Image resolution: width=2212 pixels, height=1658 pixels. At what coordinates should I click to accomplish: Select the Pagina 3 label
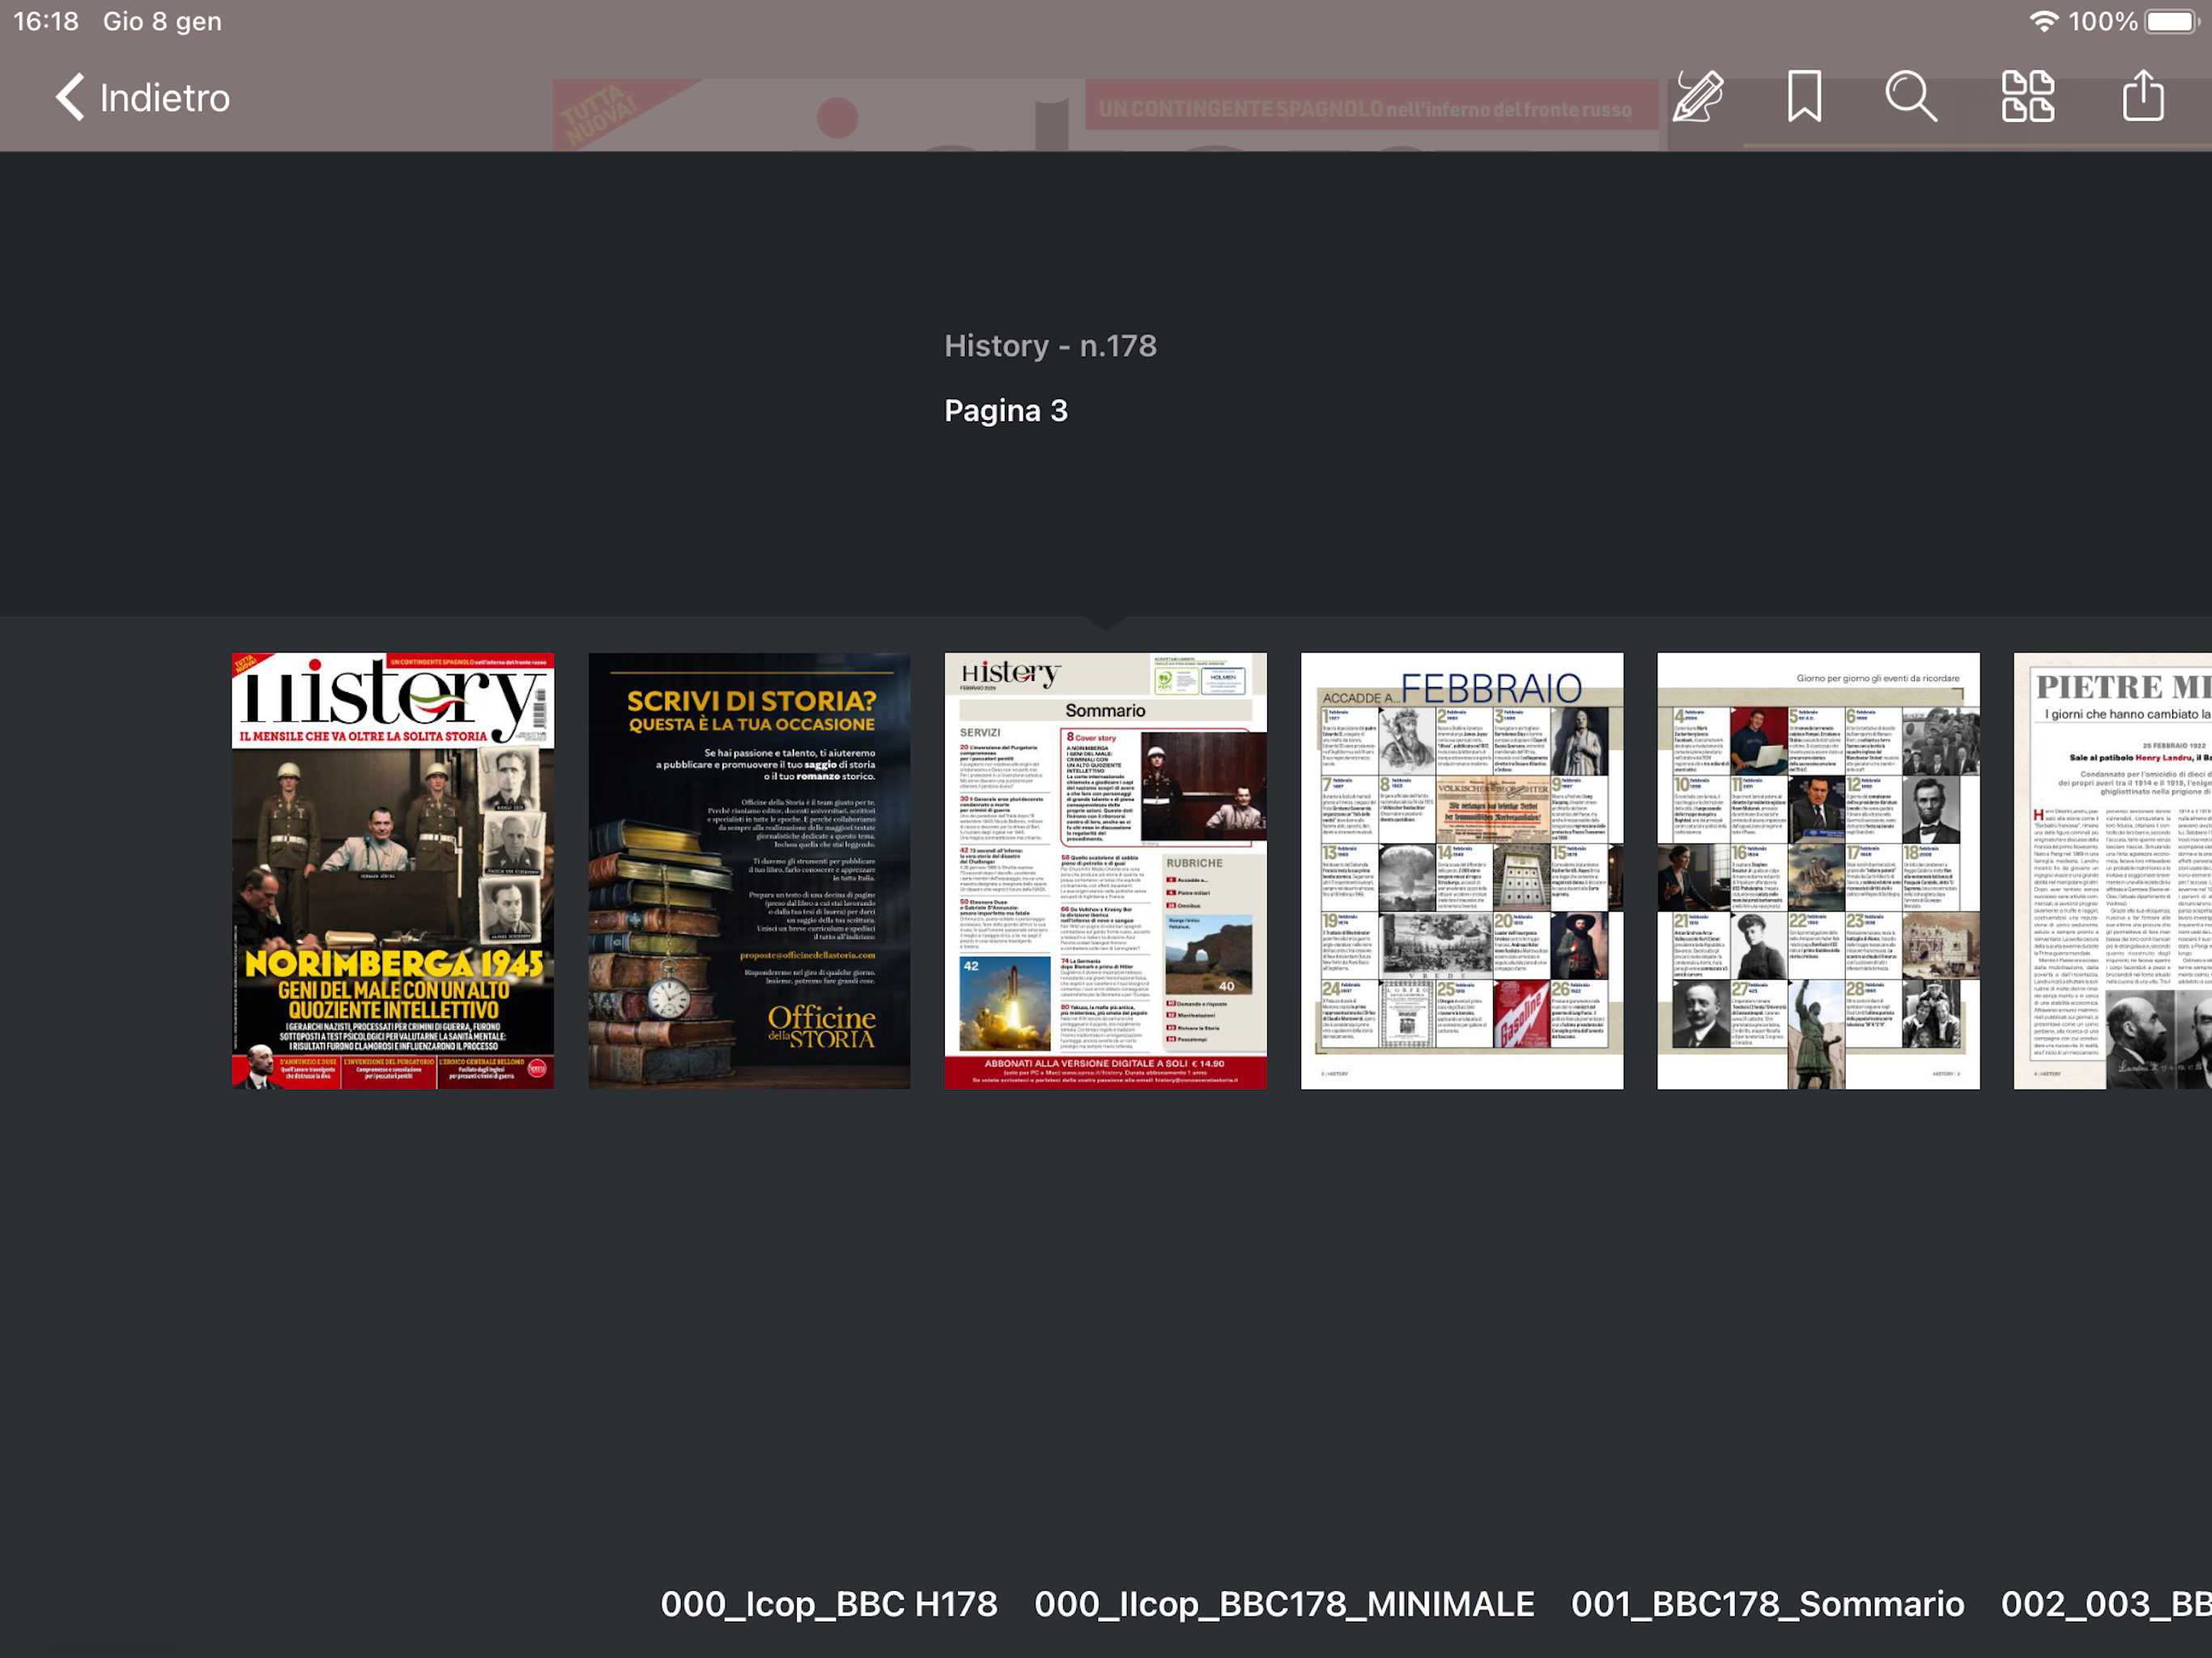tap(1006, 411)
